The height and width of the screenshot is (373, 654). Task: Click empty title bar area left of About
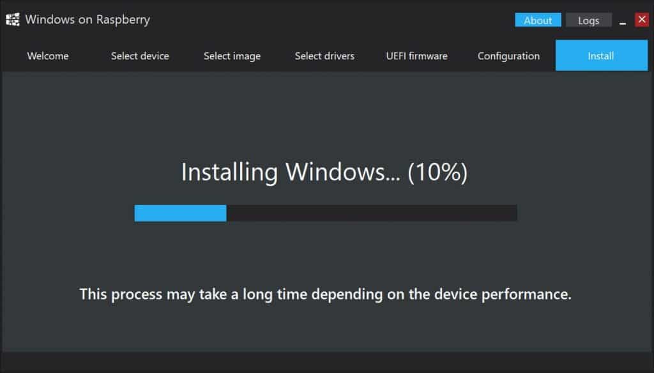pyautogui.click(x=332, y=20)
